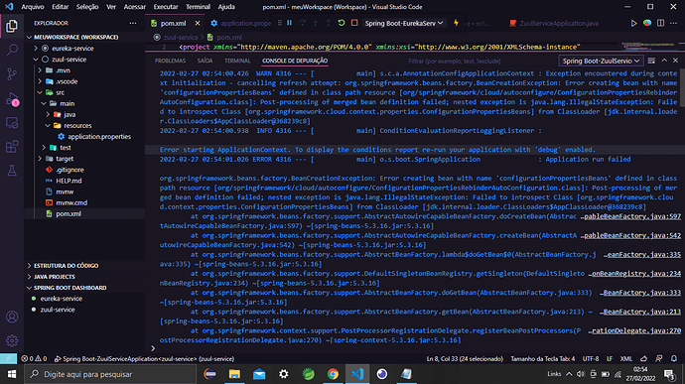
Task: Toggle notifications bell in status bar
Action: click(674, 358)
